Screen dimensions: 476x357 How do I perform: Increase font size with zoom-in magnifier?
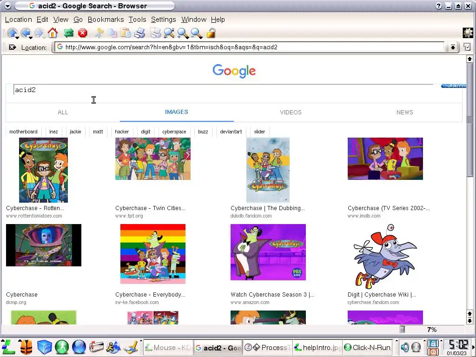183,33
